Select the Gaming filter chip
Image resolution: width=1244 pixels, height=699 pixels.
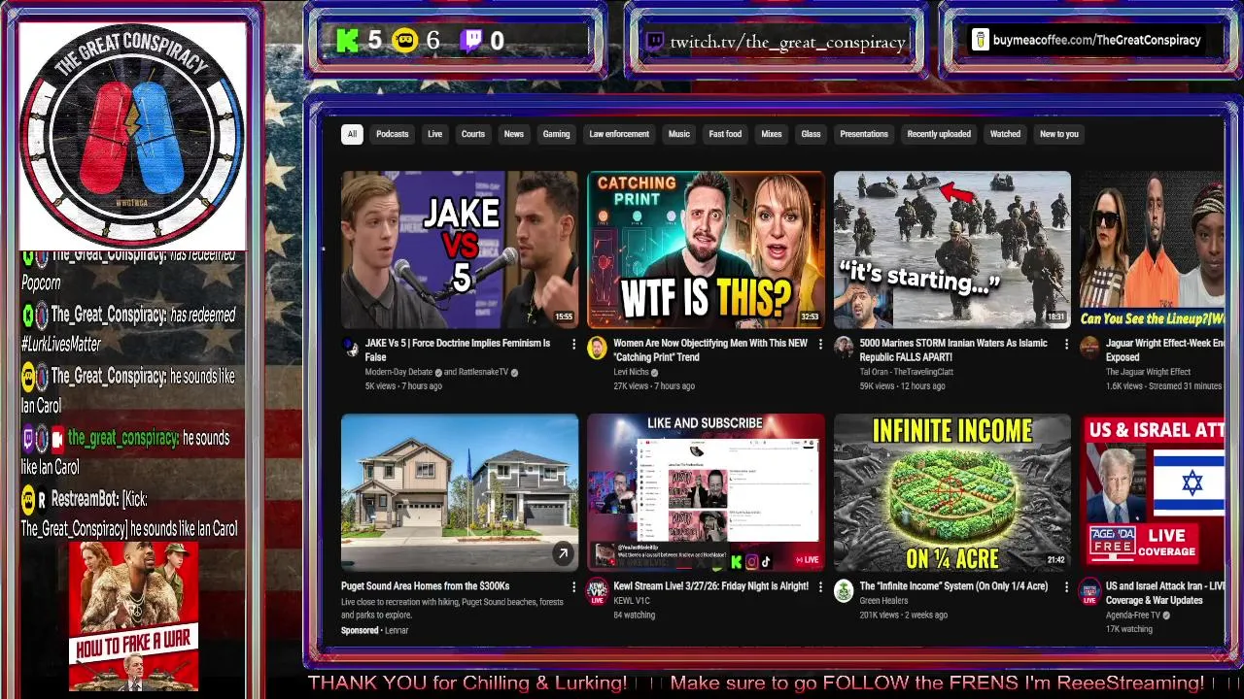[x=556, y=134]
